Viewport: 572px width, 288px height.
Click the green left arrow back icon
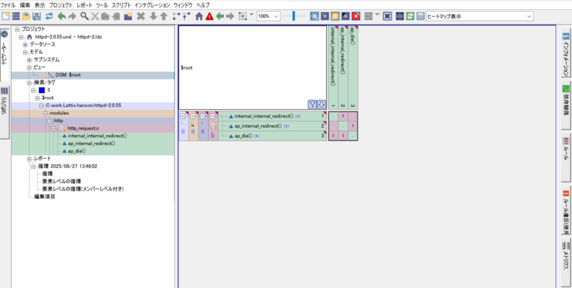220,16
